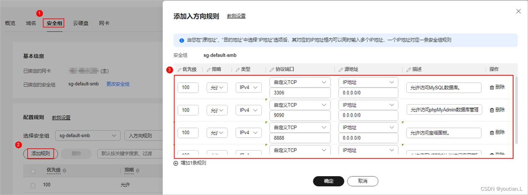Image resolution: width=528 pixels, height=195 pixels.
Task: Edit priority field of the 3306 rule
Action: [188, 87]
